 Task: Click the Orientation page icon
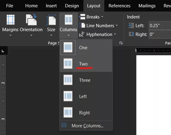[31, 20]
